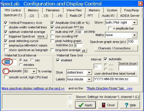144x111 pixels.
Task: Switch to AD/DA Server tab
Action: click(x=130, y=16)
